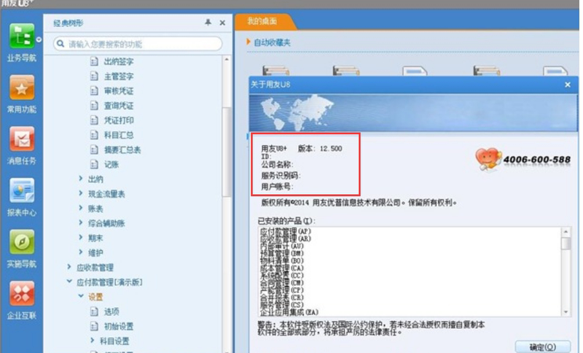Select 预算管理(BM) in installed products
The image size is (583, 353).
click(x=281, y=253)
